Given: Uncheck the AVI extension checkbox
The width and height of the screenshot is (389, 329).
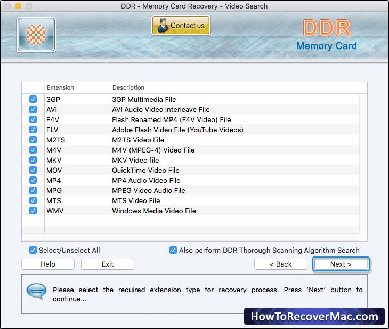Looking at the screenshot, I should pyautogui.click(x=33, y=109).
